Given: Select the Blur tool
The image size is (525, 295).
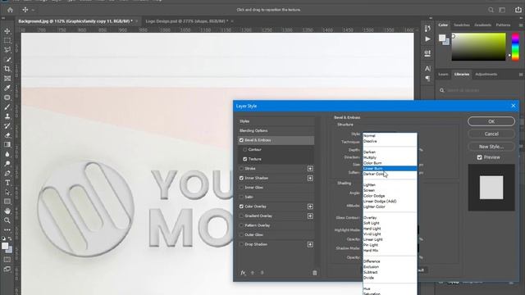Looking at the screenshot, I should click(x=7, y=154).
